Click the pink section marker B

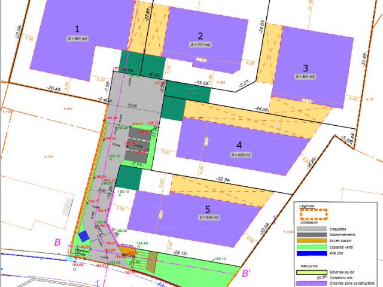coord(57,242)
